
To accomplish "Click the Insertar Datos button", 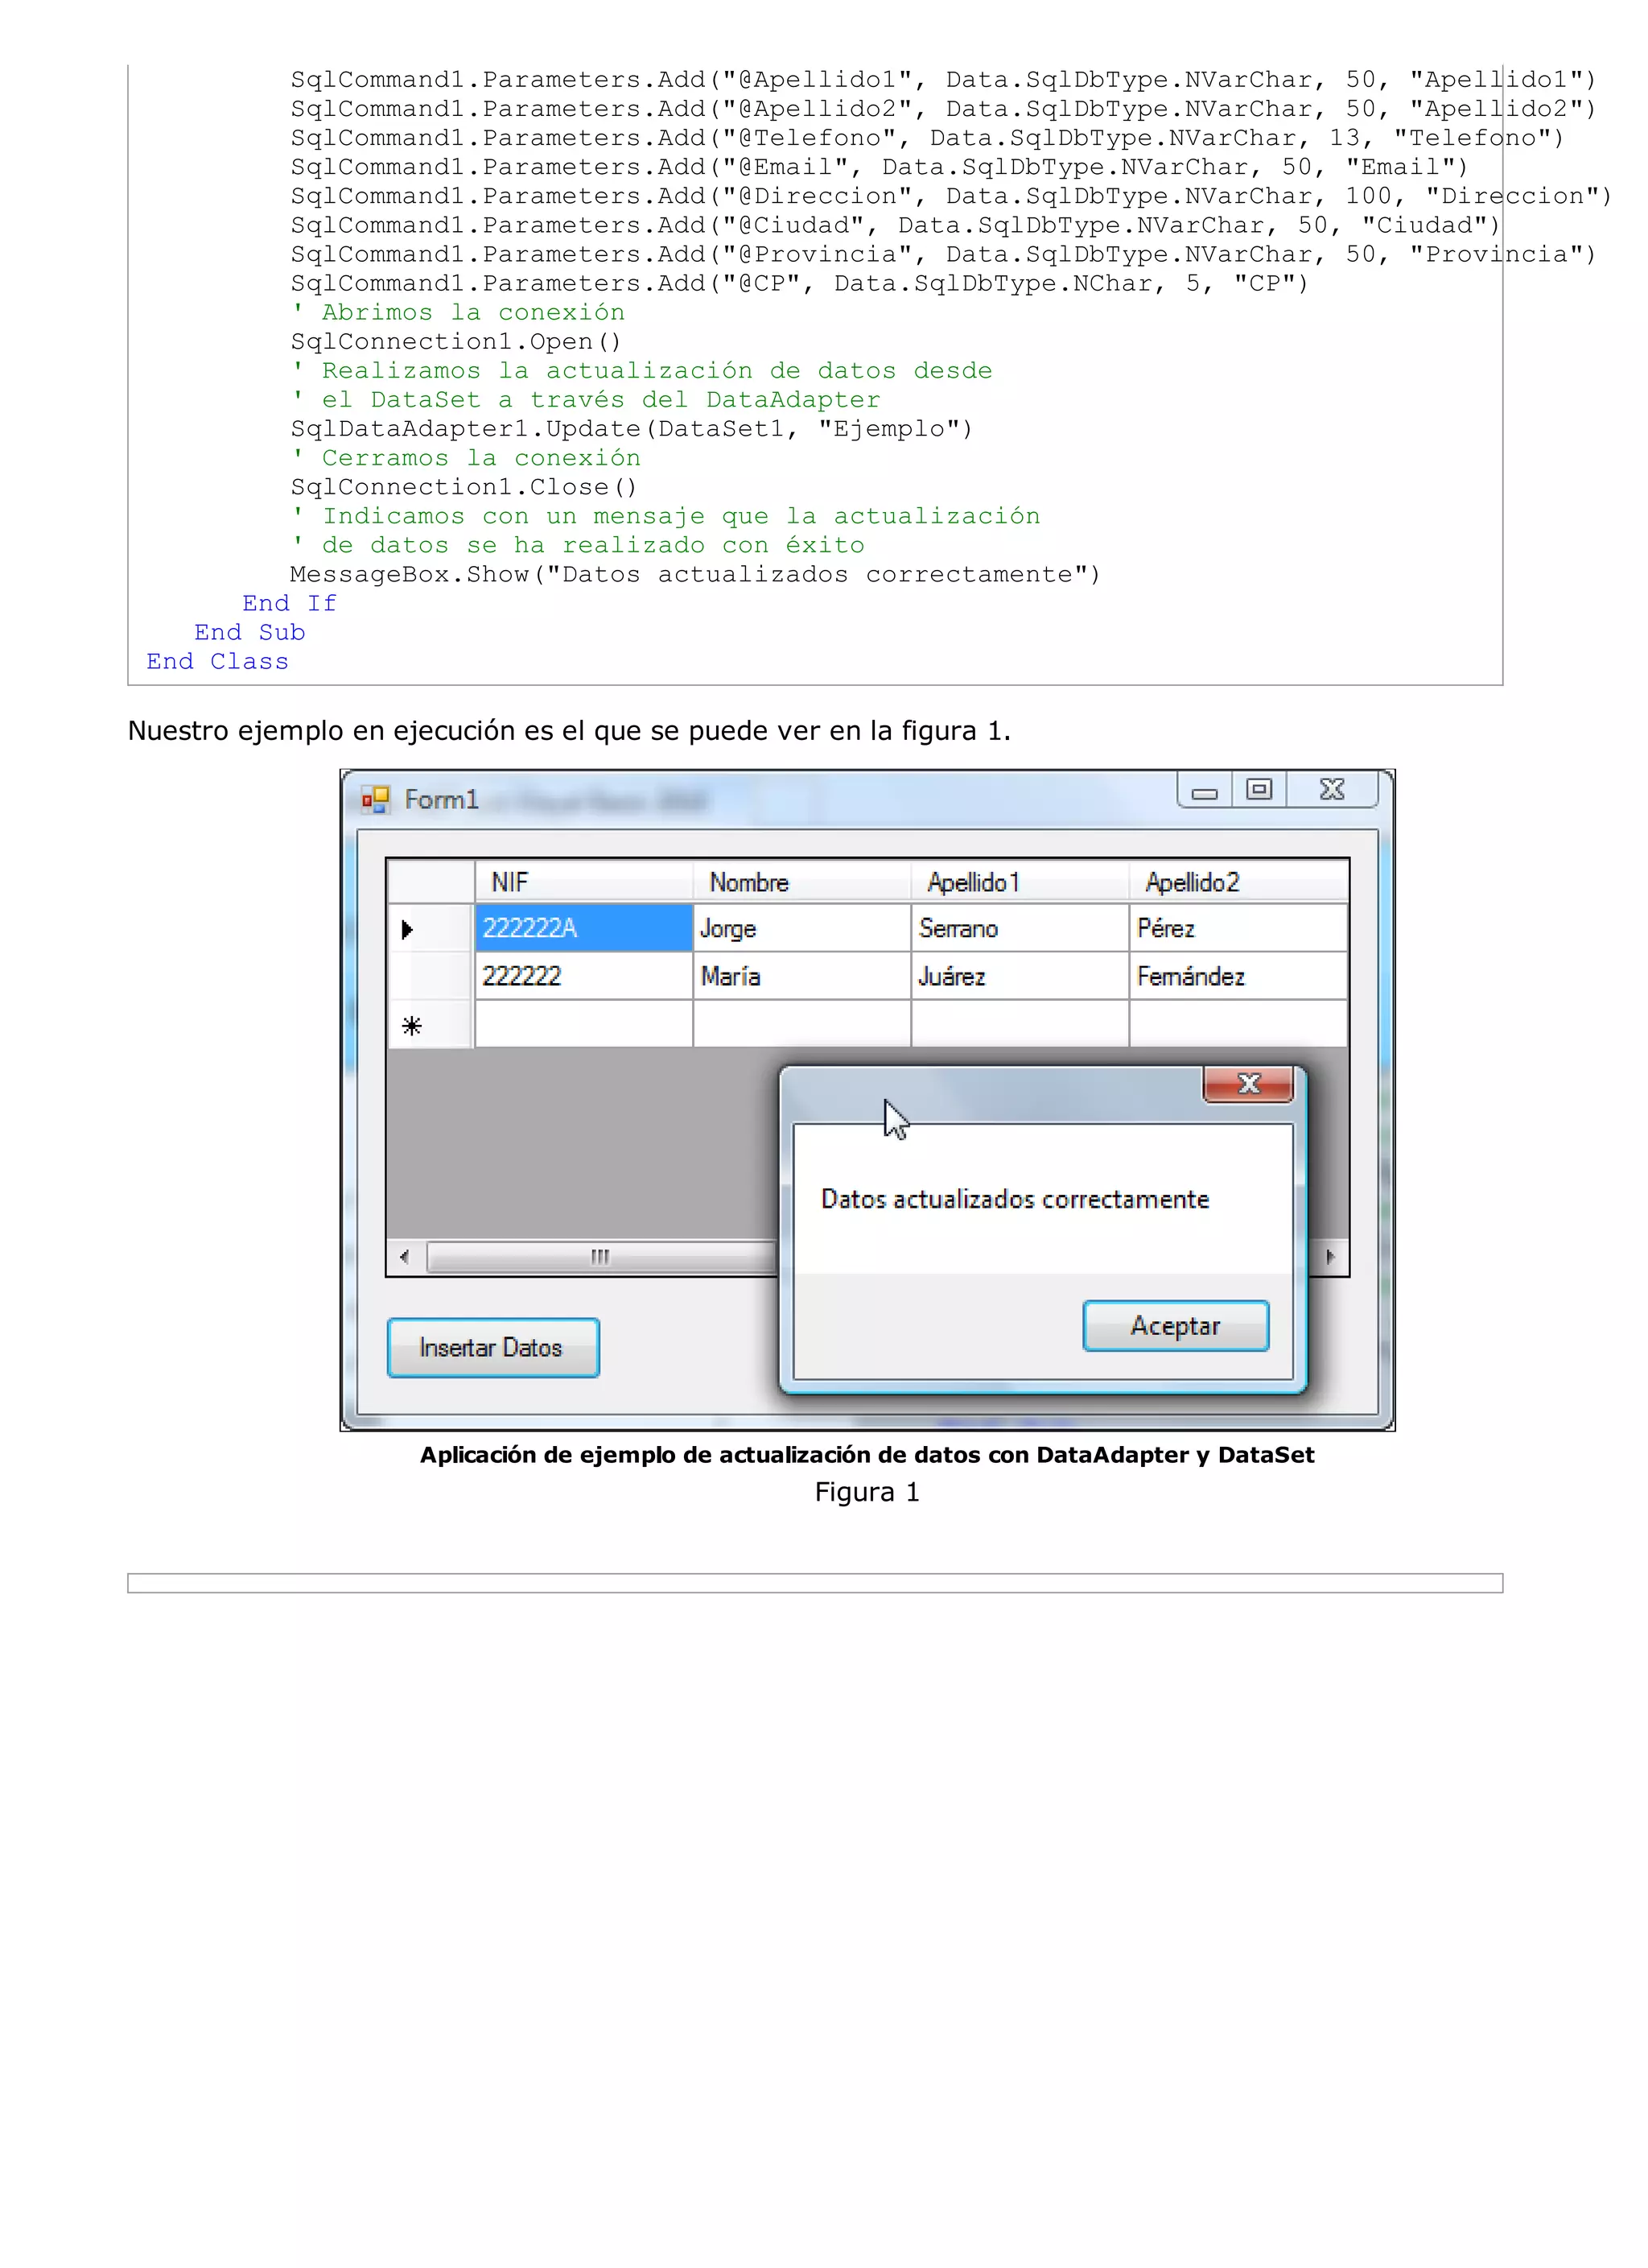I will (x=492, y=1348).
